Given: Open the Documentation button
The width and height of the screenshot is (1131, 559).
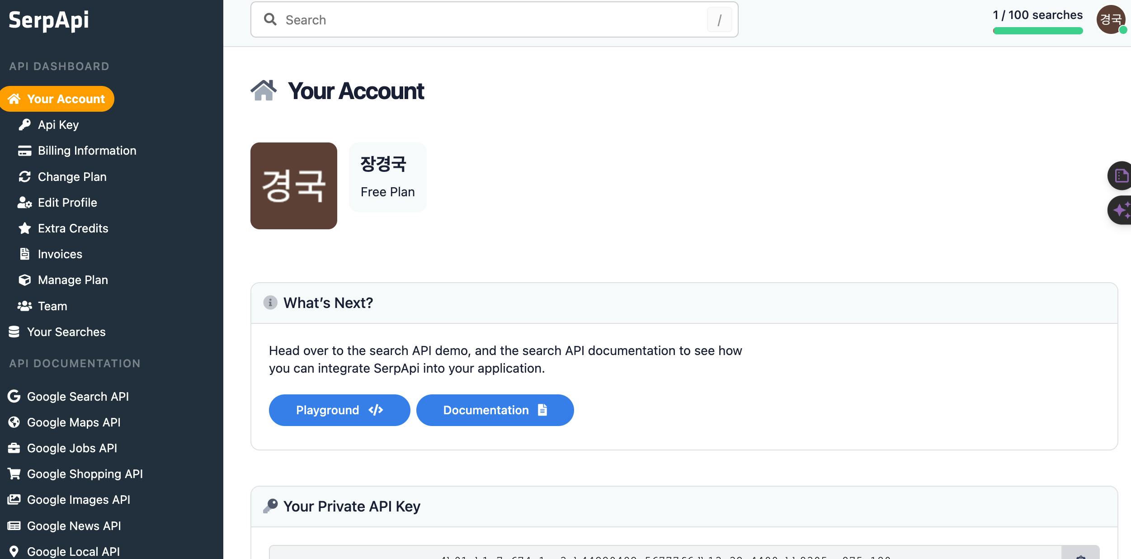Looking at the screenshot, I should click(495, 410).
